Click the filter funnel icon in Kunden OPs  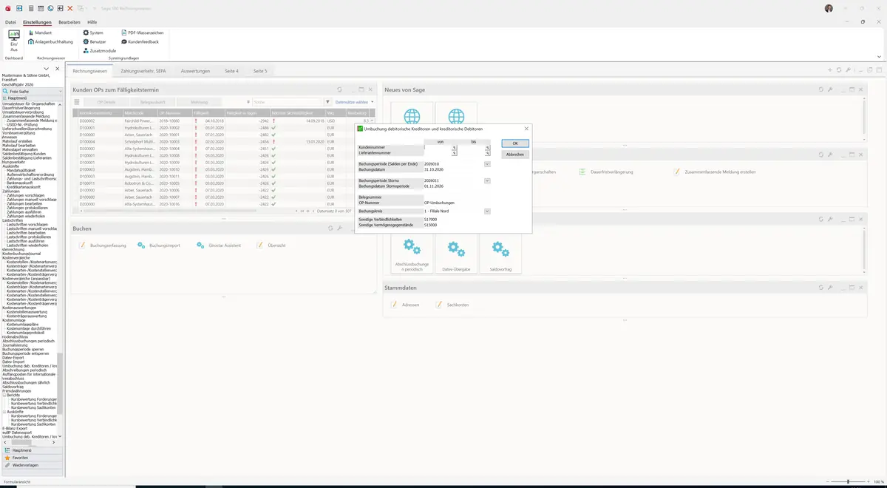pos(328,102)
